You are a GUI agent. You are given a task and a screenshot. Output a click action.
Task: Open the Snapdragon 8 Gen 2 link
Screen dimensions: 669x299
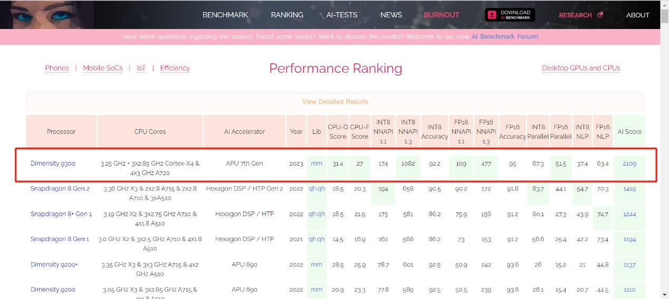coord(60,189)
